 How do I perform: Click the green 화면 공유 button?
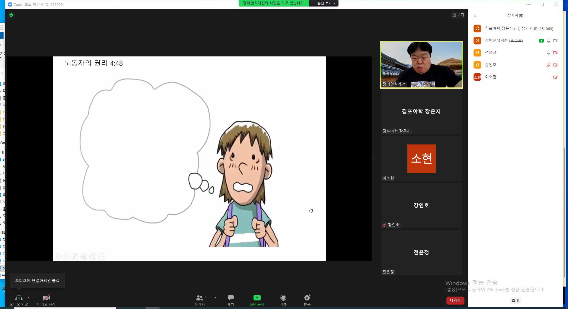point(257,300)
